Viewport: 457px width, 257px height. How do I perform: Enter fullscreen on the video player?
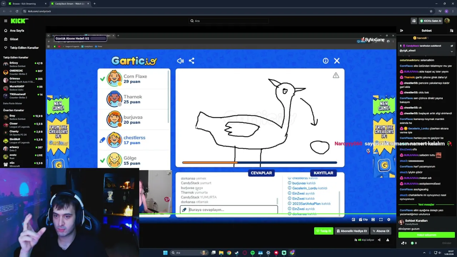click(381, 220)
